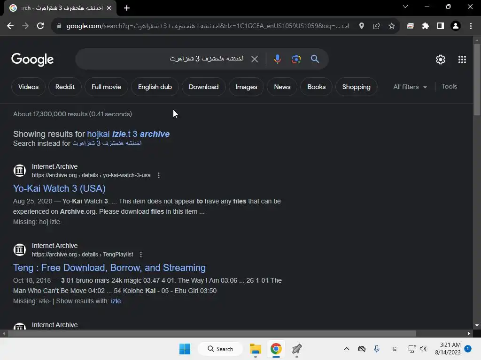Switch to Images results
The width and height of the screenshot is (481, 360).
point(246,87)
